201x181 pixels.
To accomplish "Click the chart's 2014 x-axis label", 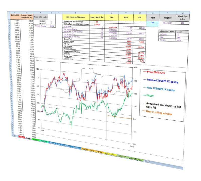I will point(42,130).
